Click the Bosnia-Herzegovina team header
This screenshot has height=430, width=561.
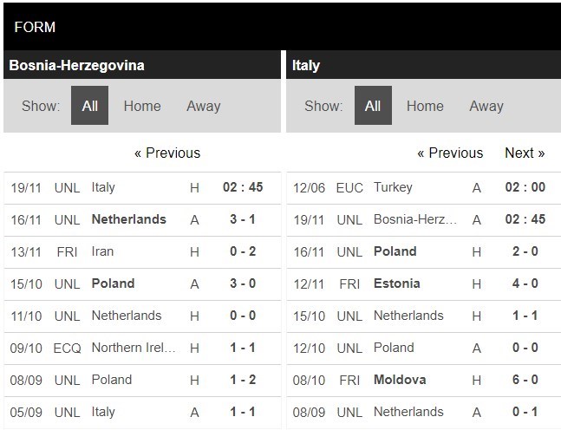[76, 65]
